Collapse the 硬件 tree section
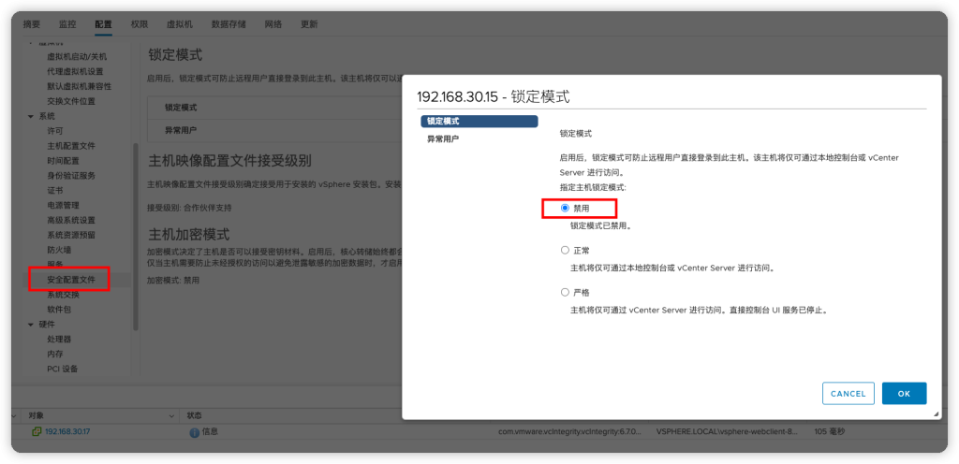Image resolution: width=959 pixels, height=464 pixels. (31, 325)
